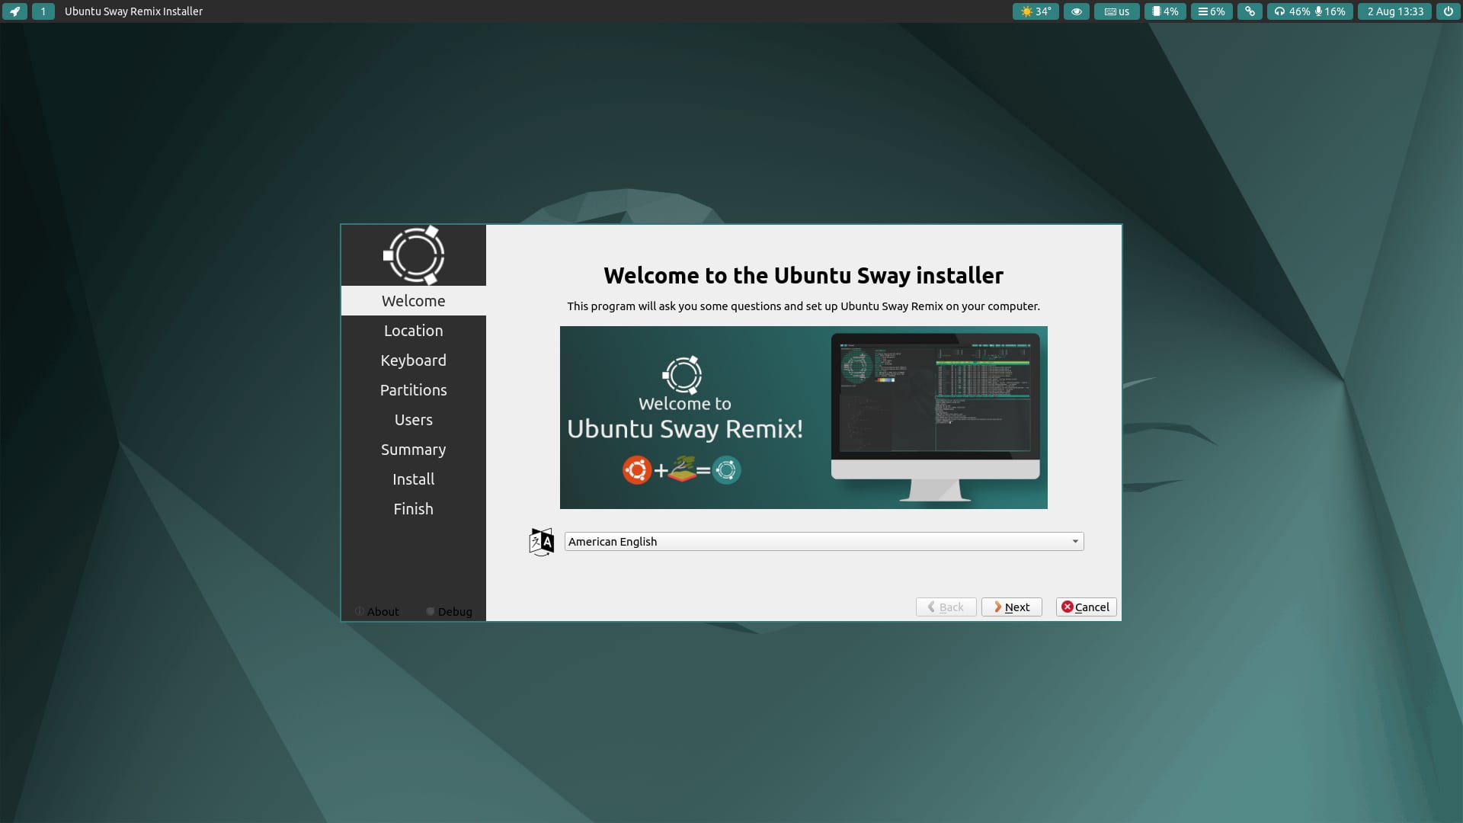The height and width of the screenshot is (823, 1463).
Task: Click the headphone volume 46% indicator
Action: [1292, 11]
